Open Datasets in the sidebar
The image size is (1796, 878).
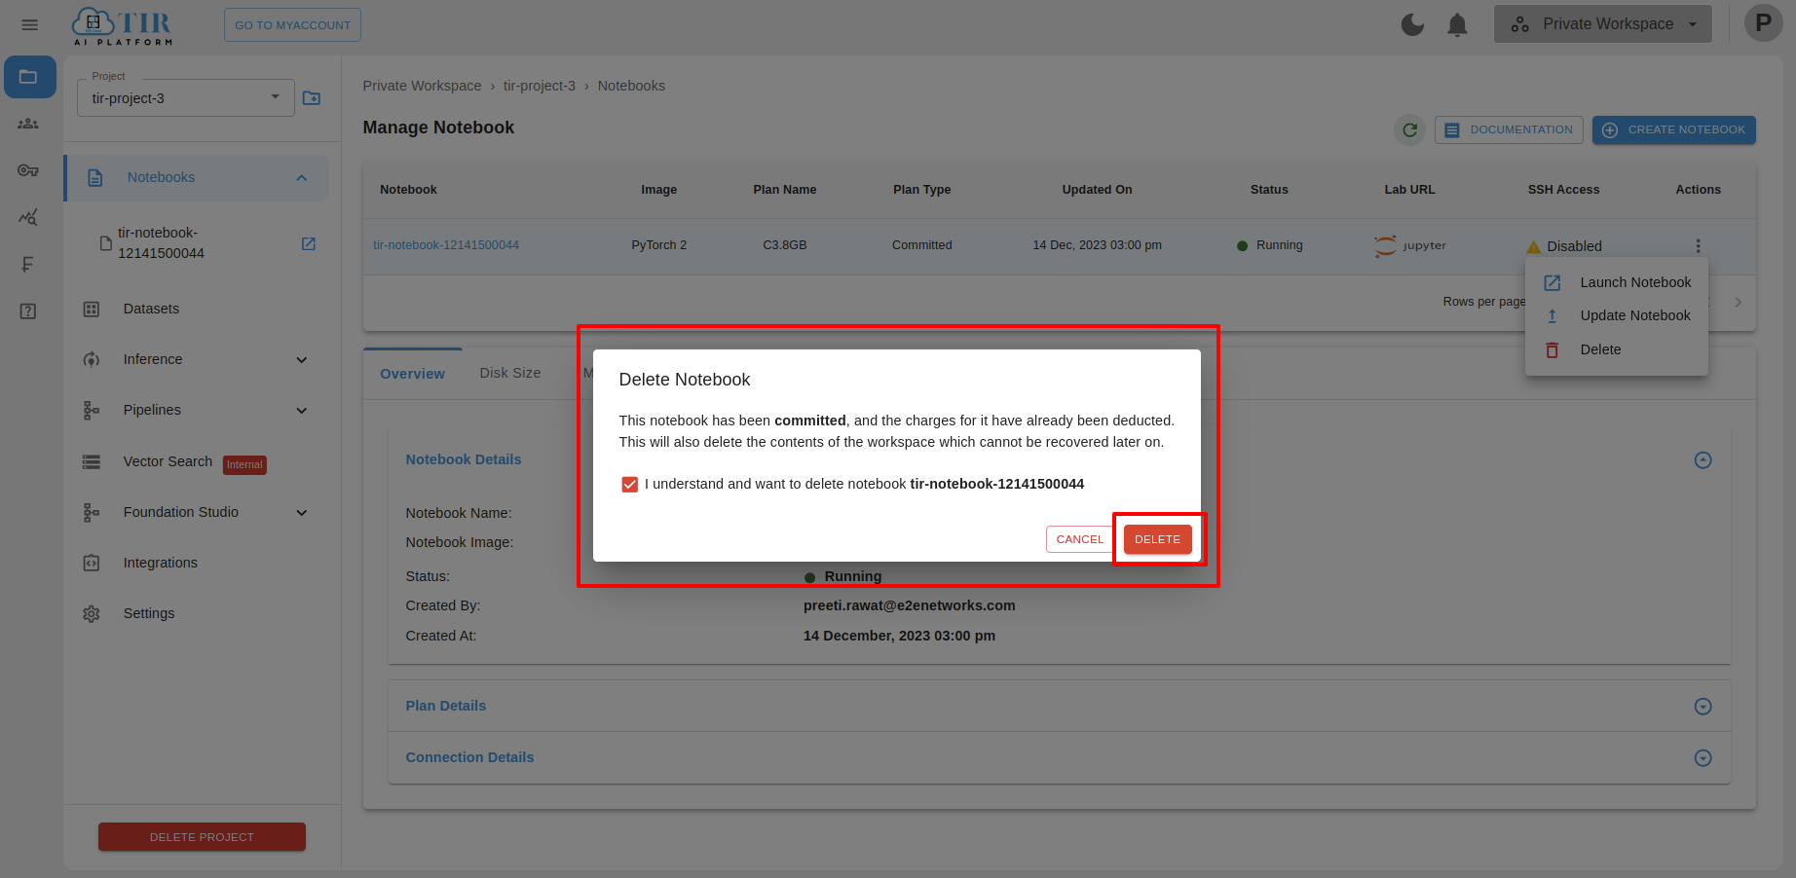coord(151,309)
